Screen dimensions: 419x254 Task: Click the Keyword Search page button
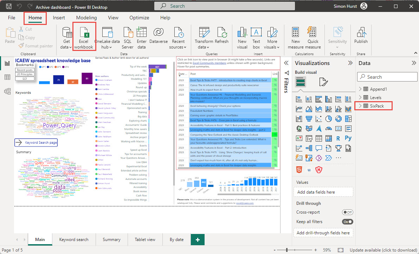36,142
